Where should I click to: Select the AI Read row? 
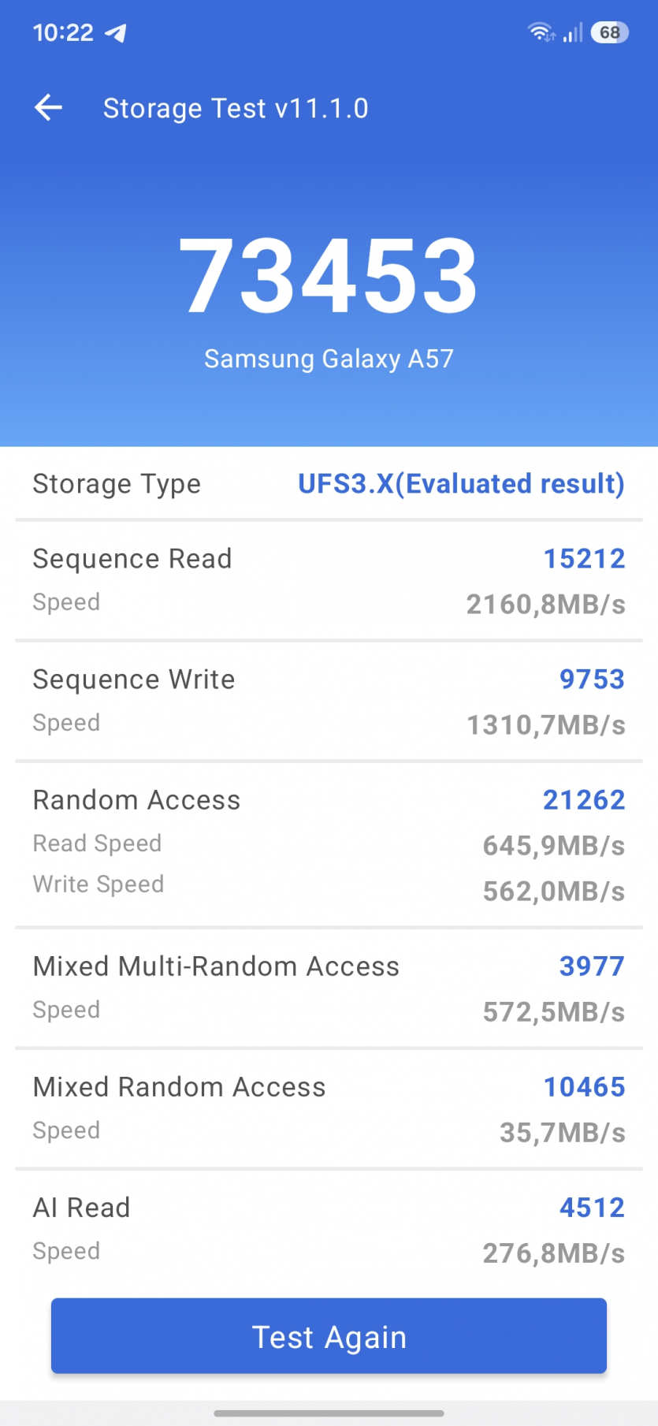coord(329,1229)
